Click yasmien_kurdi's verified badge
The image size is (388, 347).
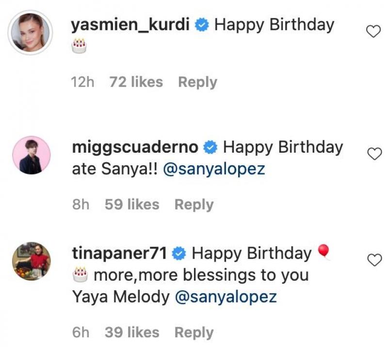202,25
